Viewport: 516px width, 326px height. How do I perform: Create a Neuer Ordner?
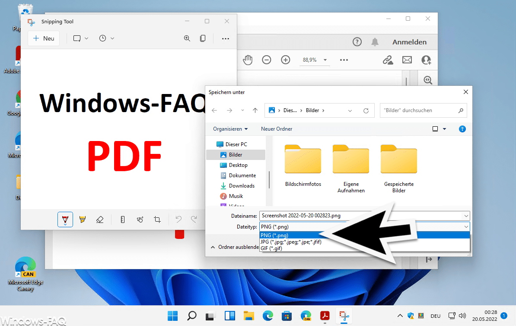click(x=277, y=129)
